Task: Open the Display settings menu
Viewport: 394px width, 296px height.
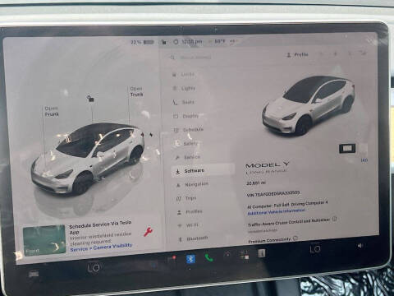Action: pos(186,116)
